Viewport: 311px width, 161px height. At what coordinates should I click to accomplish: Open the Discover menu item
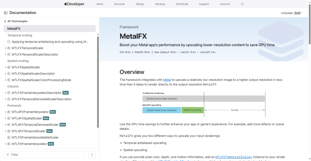pos(120,4)
